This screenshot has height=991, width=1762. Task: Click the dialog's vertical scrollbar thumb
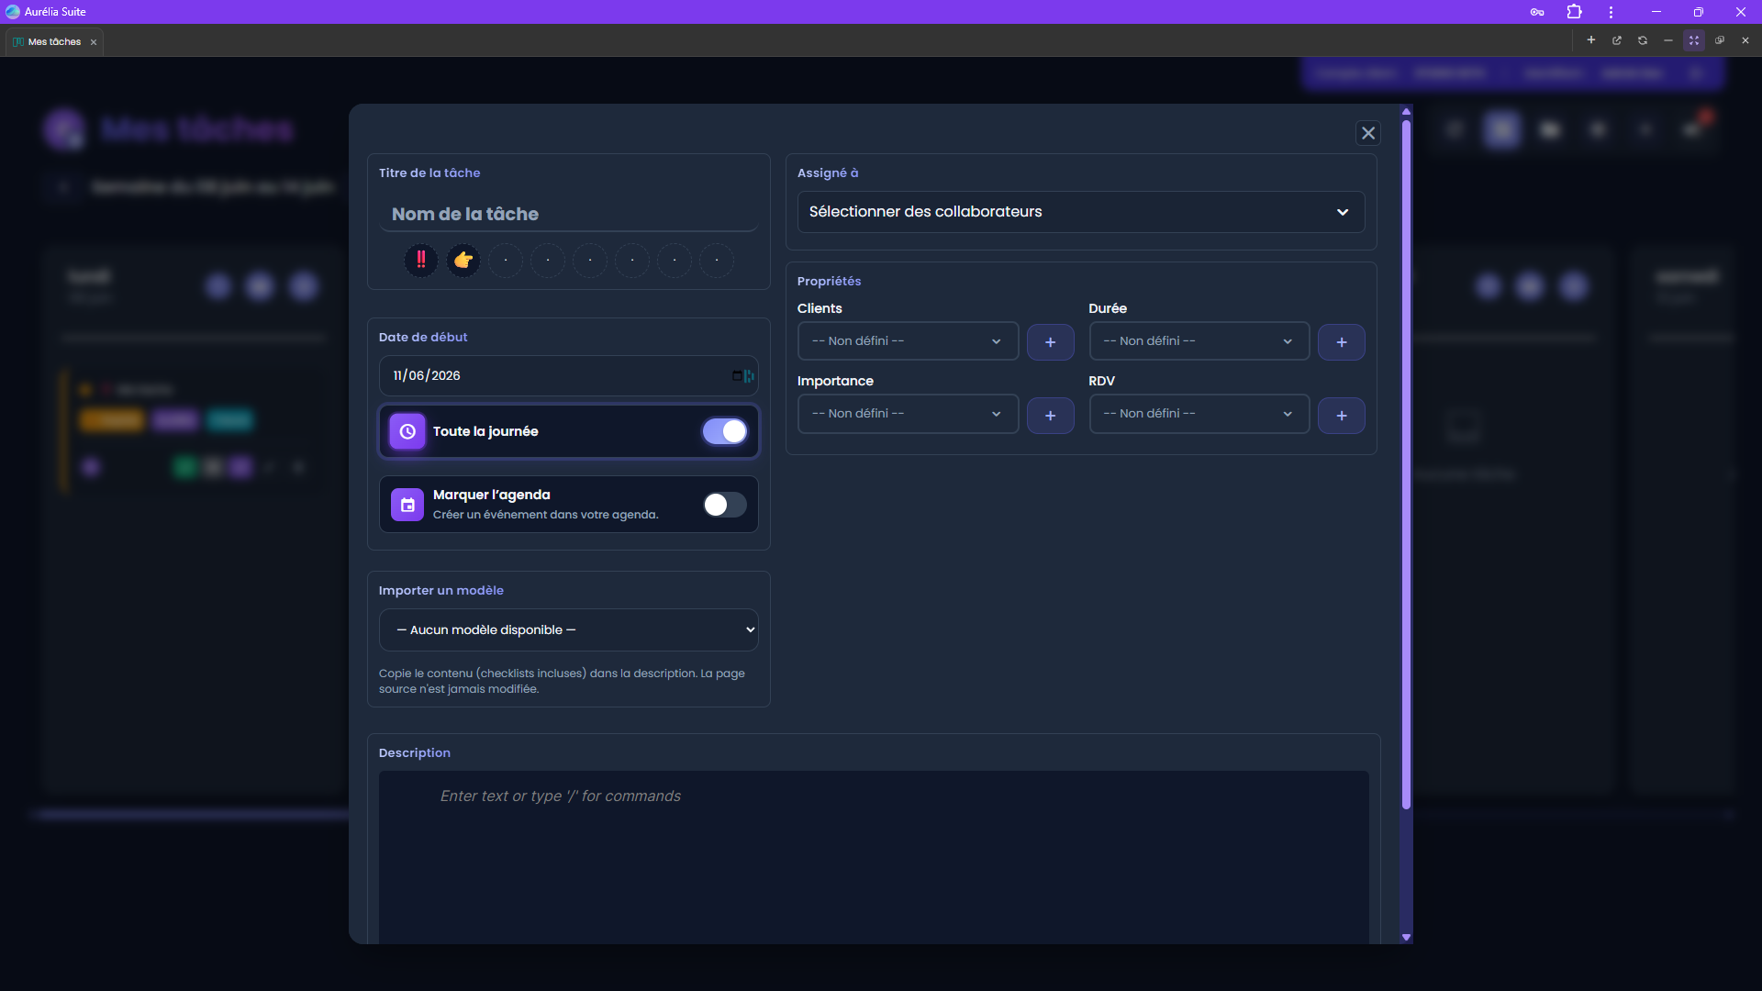1406,464
